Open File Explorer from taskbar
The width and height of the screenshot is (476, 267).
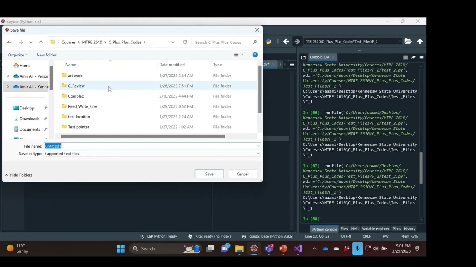coord(239,249)
